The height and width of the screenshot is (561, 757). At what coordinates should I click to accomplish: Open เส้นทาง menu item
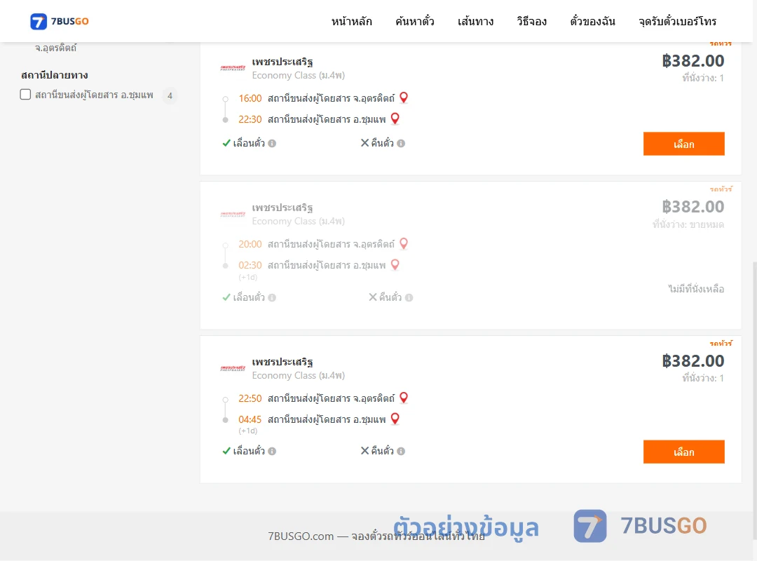475,21
